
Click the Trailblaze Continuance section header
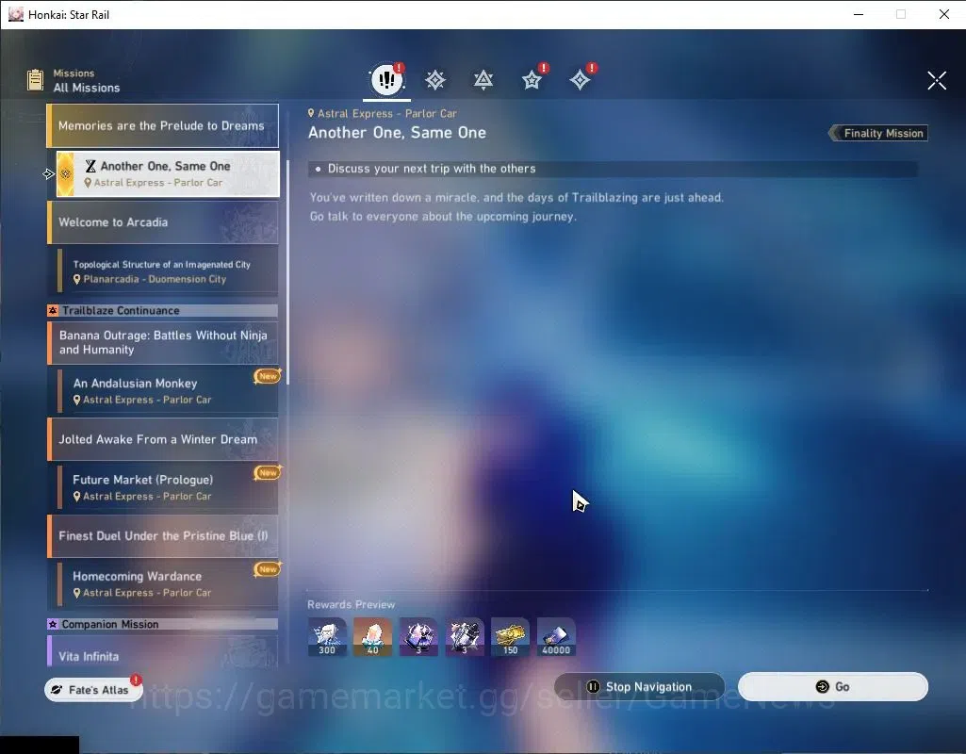(163, 310)
